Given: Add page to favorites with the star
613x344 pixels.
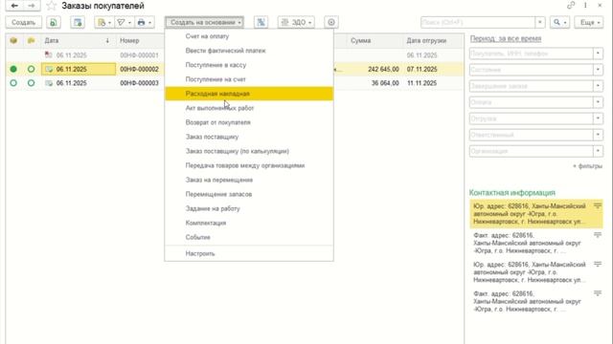Looking at the screenshot, I should (x=52, y=6).
